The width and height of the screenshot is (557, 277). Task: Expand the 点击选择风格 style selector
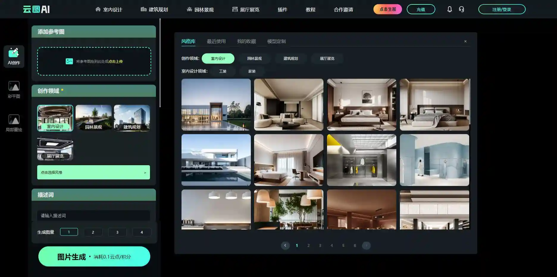93,172
